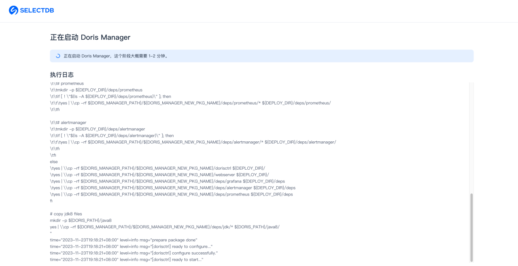518x266 pixels.
Task: Click the log panel scrollbar thumb
Action: [471, 227]
